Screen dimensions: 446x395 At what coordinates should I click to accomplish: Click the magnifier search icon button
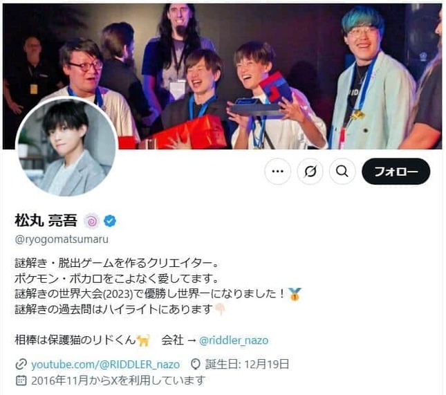[x=342, y=172]
